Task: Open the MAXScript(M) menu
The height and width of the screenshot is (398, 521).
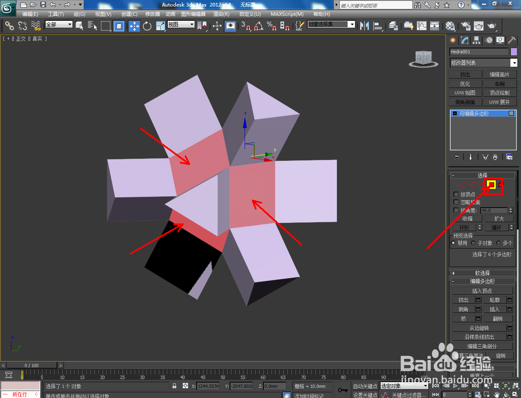Action: (287, 14)
